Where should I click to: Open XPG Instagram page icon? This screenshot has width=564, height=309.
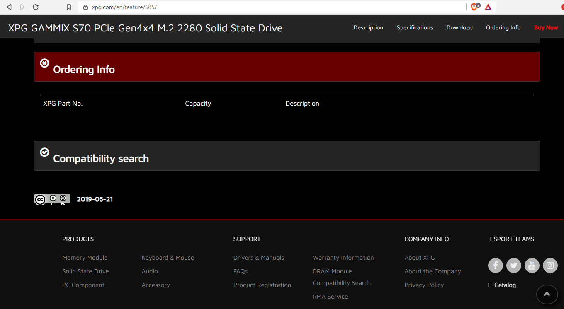point(550,266)
